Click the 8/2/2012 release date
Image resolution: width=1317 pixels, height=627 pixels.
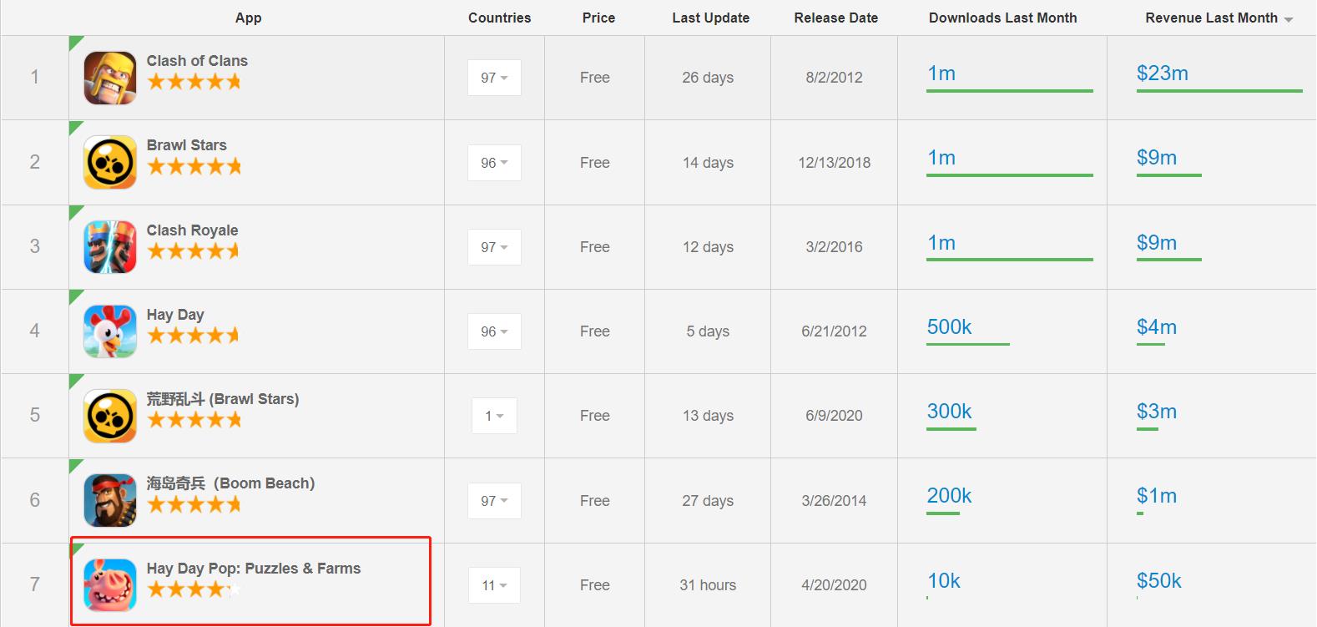point(834,78)
